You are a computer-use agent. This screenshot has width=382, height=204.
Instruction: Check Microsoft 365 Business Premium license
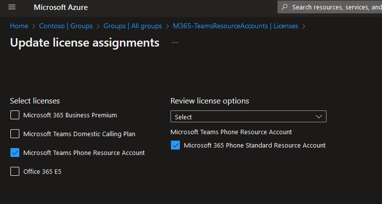(15, 115)
